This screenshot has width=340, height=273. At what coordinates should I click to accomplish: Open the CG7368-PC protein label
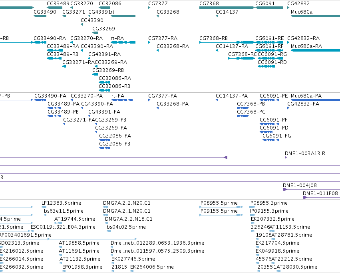[251, 112]
